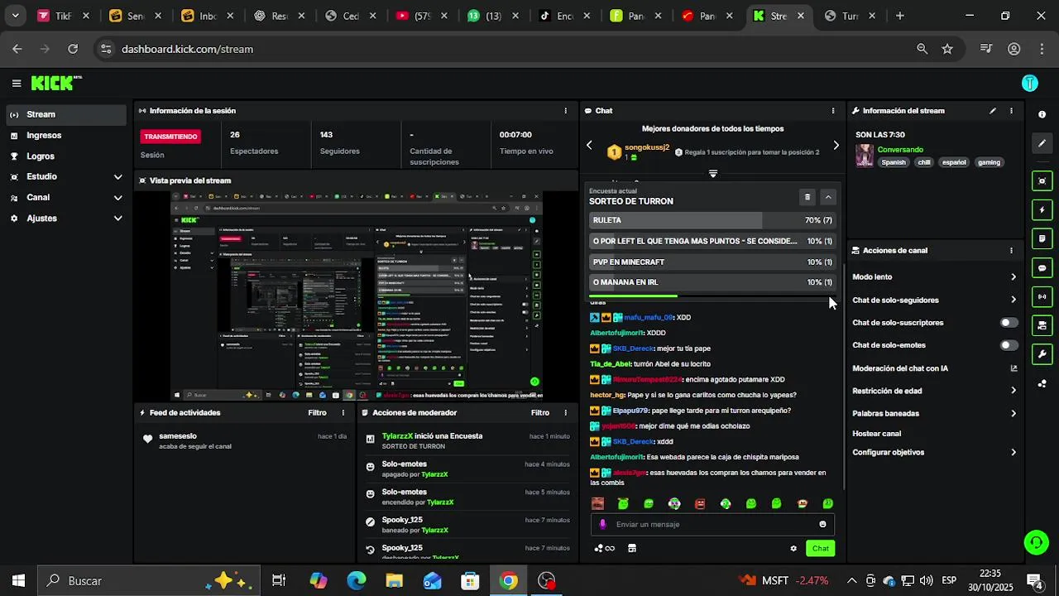Open the Windows Start menu
Viewport: 1059px width, 596px height.
[x=18, y=581]
